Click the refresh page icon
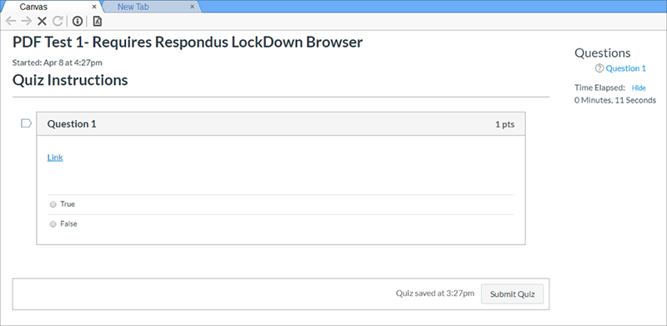 pos(58,21)
